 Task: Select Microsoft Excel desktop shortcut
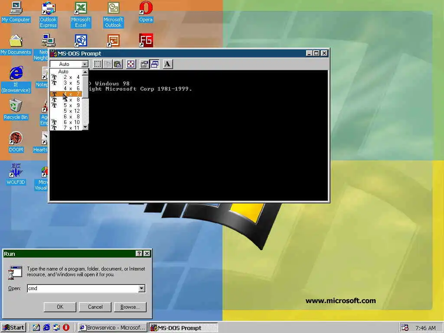[x=81, y=15]
